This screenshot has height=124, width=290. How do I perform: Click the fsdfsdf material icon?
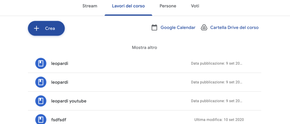(x=41, y=119)
